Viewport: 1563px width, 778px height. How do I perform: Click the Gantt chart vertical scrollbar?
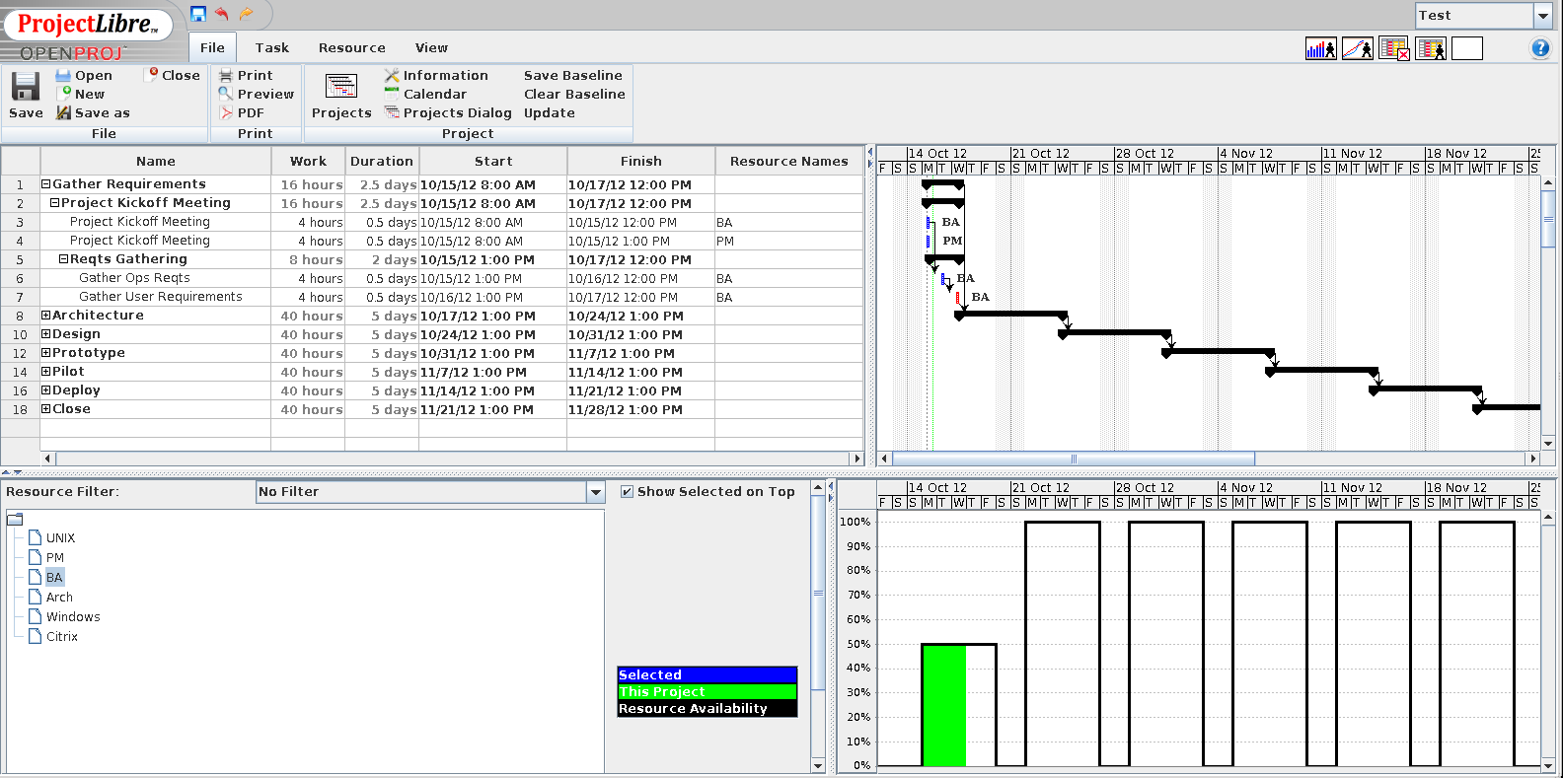pyautogui.click(x=1547, y=219)
